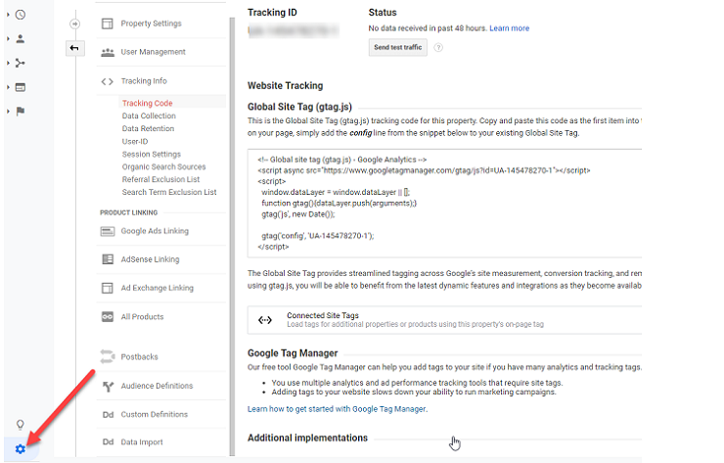Screen dimensions: 724x463
Task: Click the Global Site Tag (gtag.js) heading
Action: (299, 107)
